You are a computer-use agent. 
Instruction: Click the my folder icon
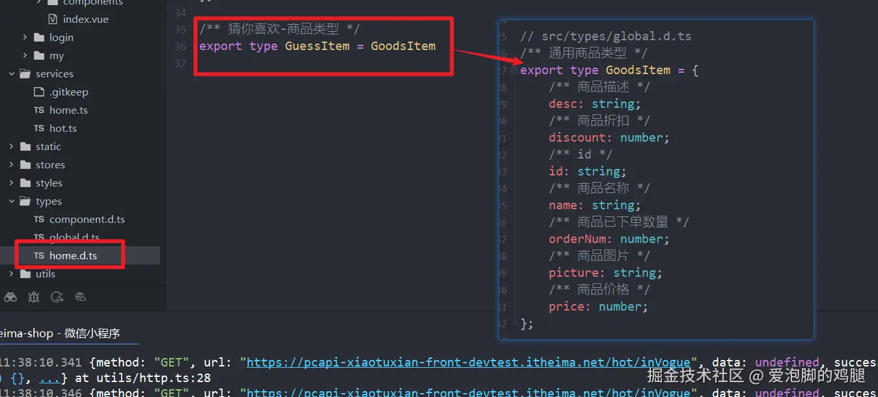39,56
